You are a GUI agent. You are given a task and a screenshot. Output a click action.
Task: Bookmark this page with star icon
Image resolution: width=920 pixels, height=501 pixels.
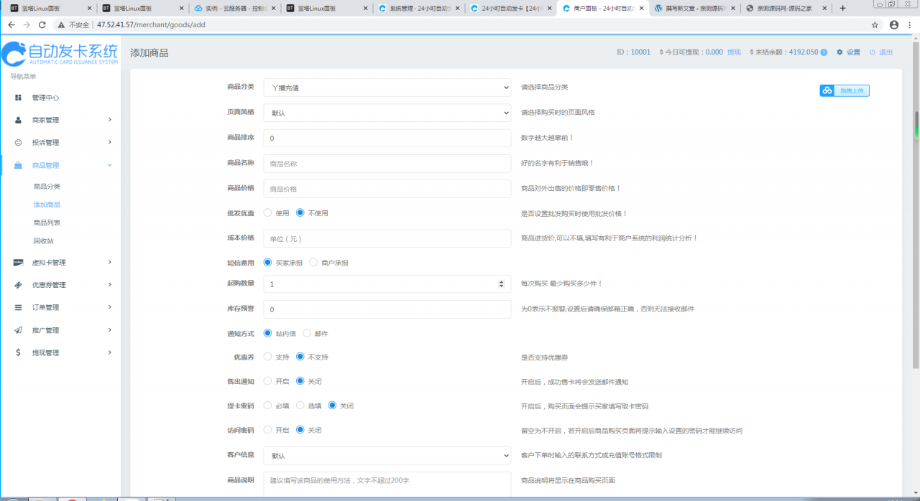(875, 24)
